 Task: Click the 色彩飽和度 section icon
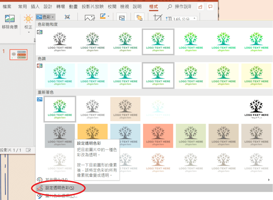[40, 32]
